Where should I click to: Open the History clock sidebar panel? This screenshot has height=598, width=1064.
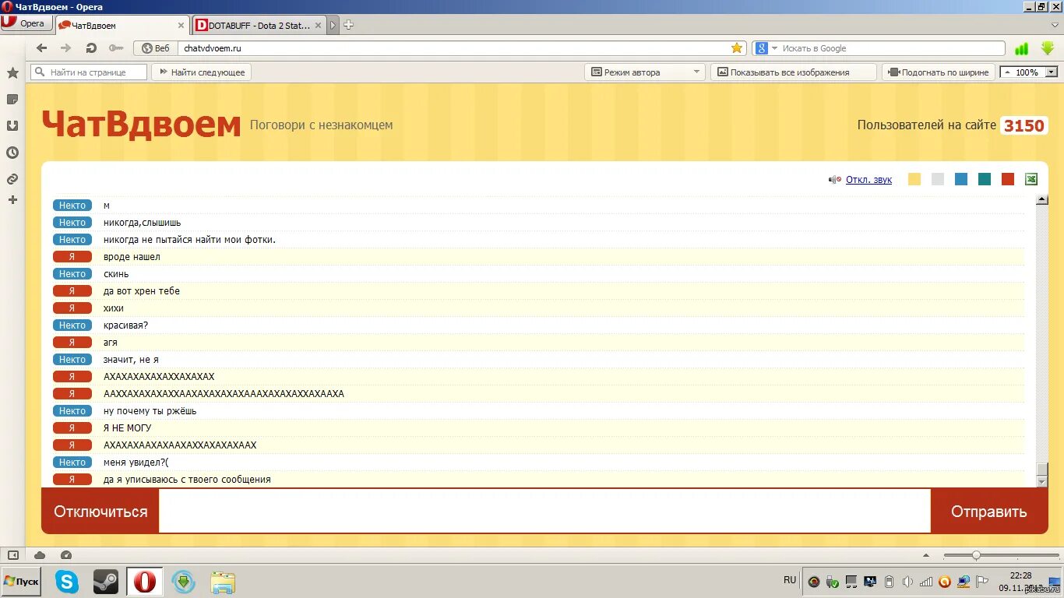[12, 153]
